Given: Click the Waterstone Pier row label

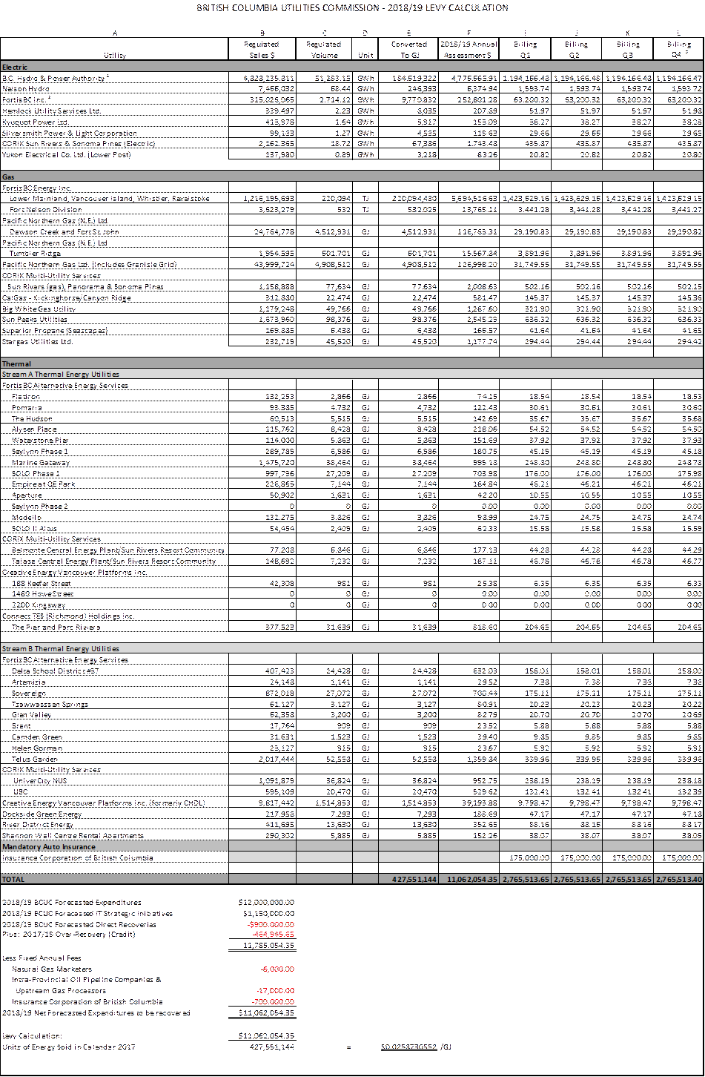Looking at the screenshot, I should pyautogui.click(x=39, y=440).
